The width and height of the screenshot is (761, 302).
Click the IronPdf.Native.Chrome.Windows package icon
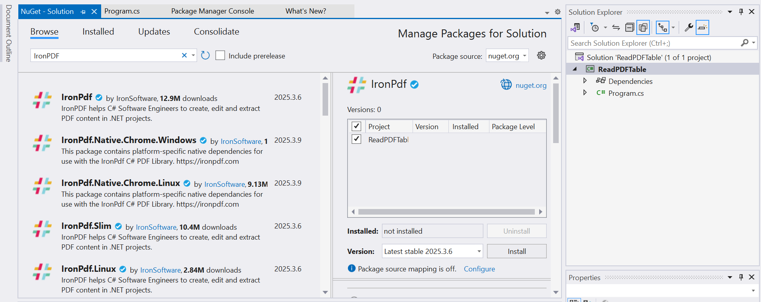click(42, 143)
